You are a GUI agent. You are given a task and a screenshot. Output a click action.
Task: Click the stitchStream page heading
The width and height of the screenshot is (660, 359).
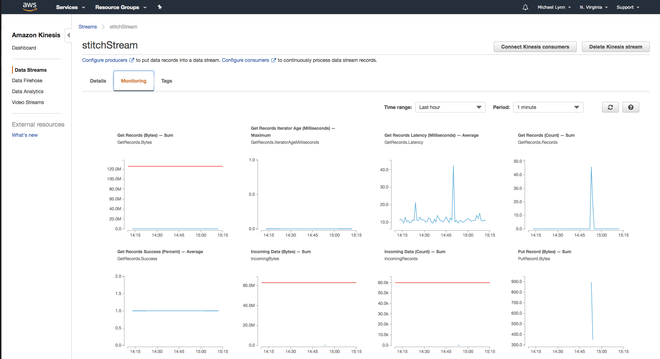click(x=110, y=45)
